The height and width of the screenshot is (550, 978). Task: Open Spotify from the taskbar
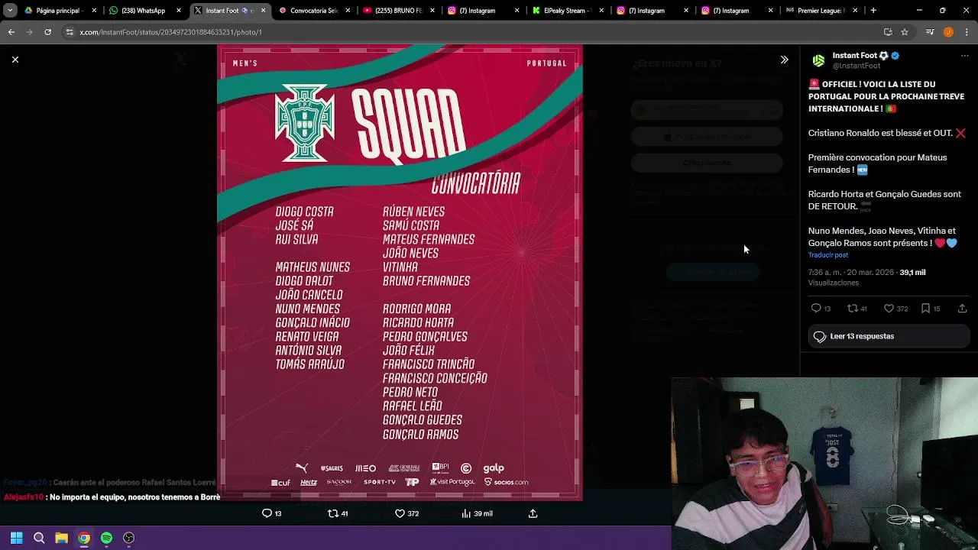pos(106,538)
